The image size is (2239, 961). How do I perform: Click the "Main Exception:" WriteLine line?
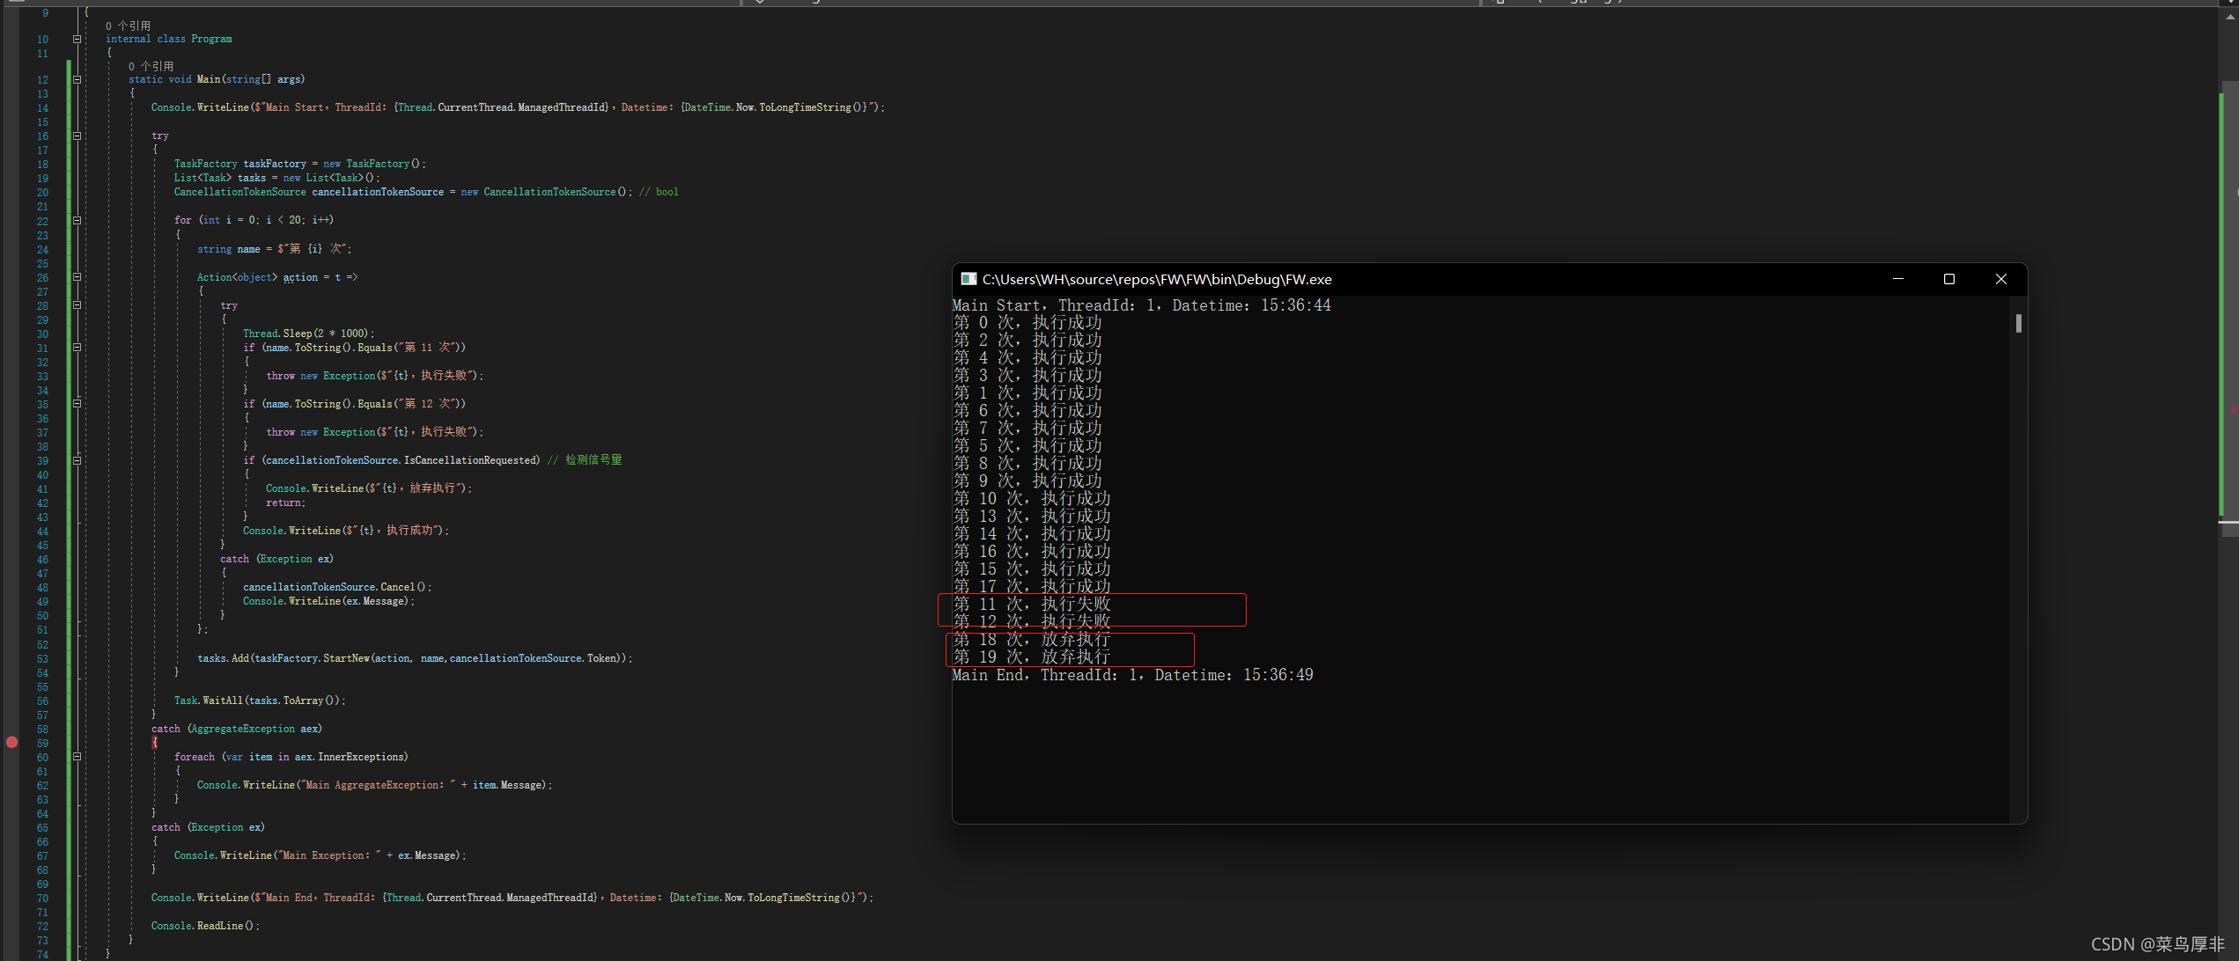point(320,855)
